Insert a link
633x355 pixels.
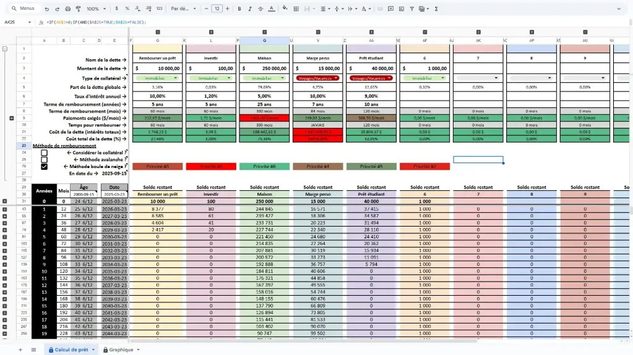380,9
